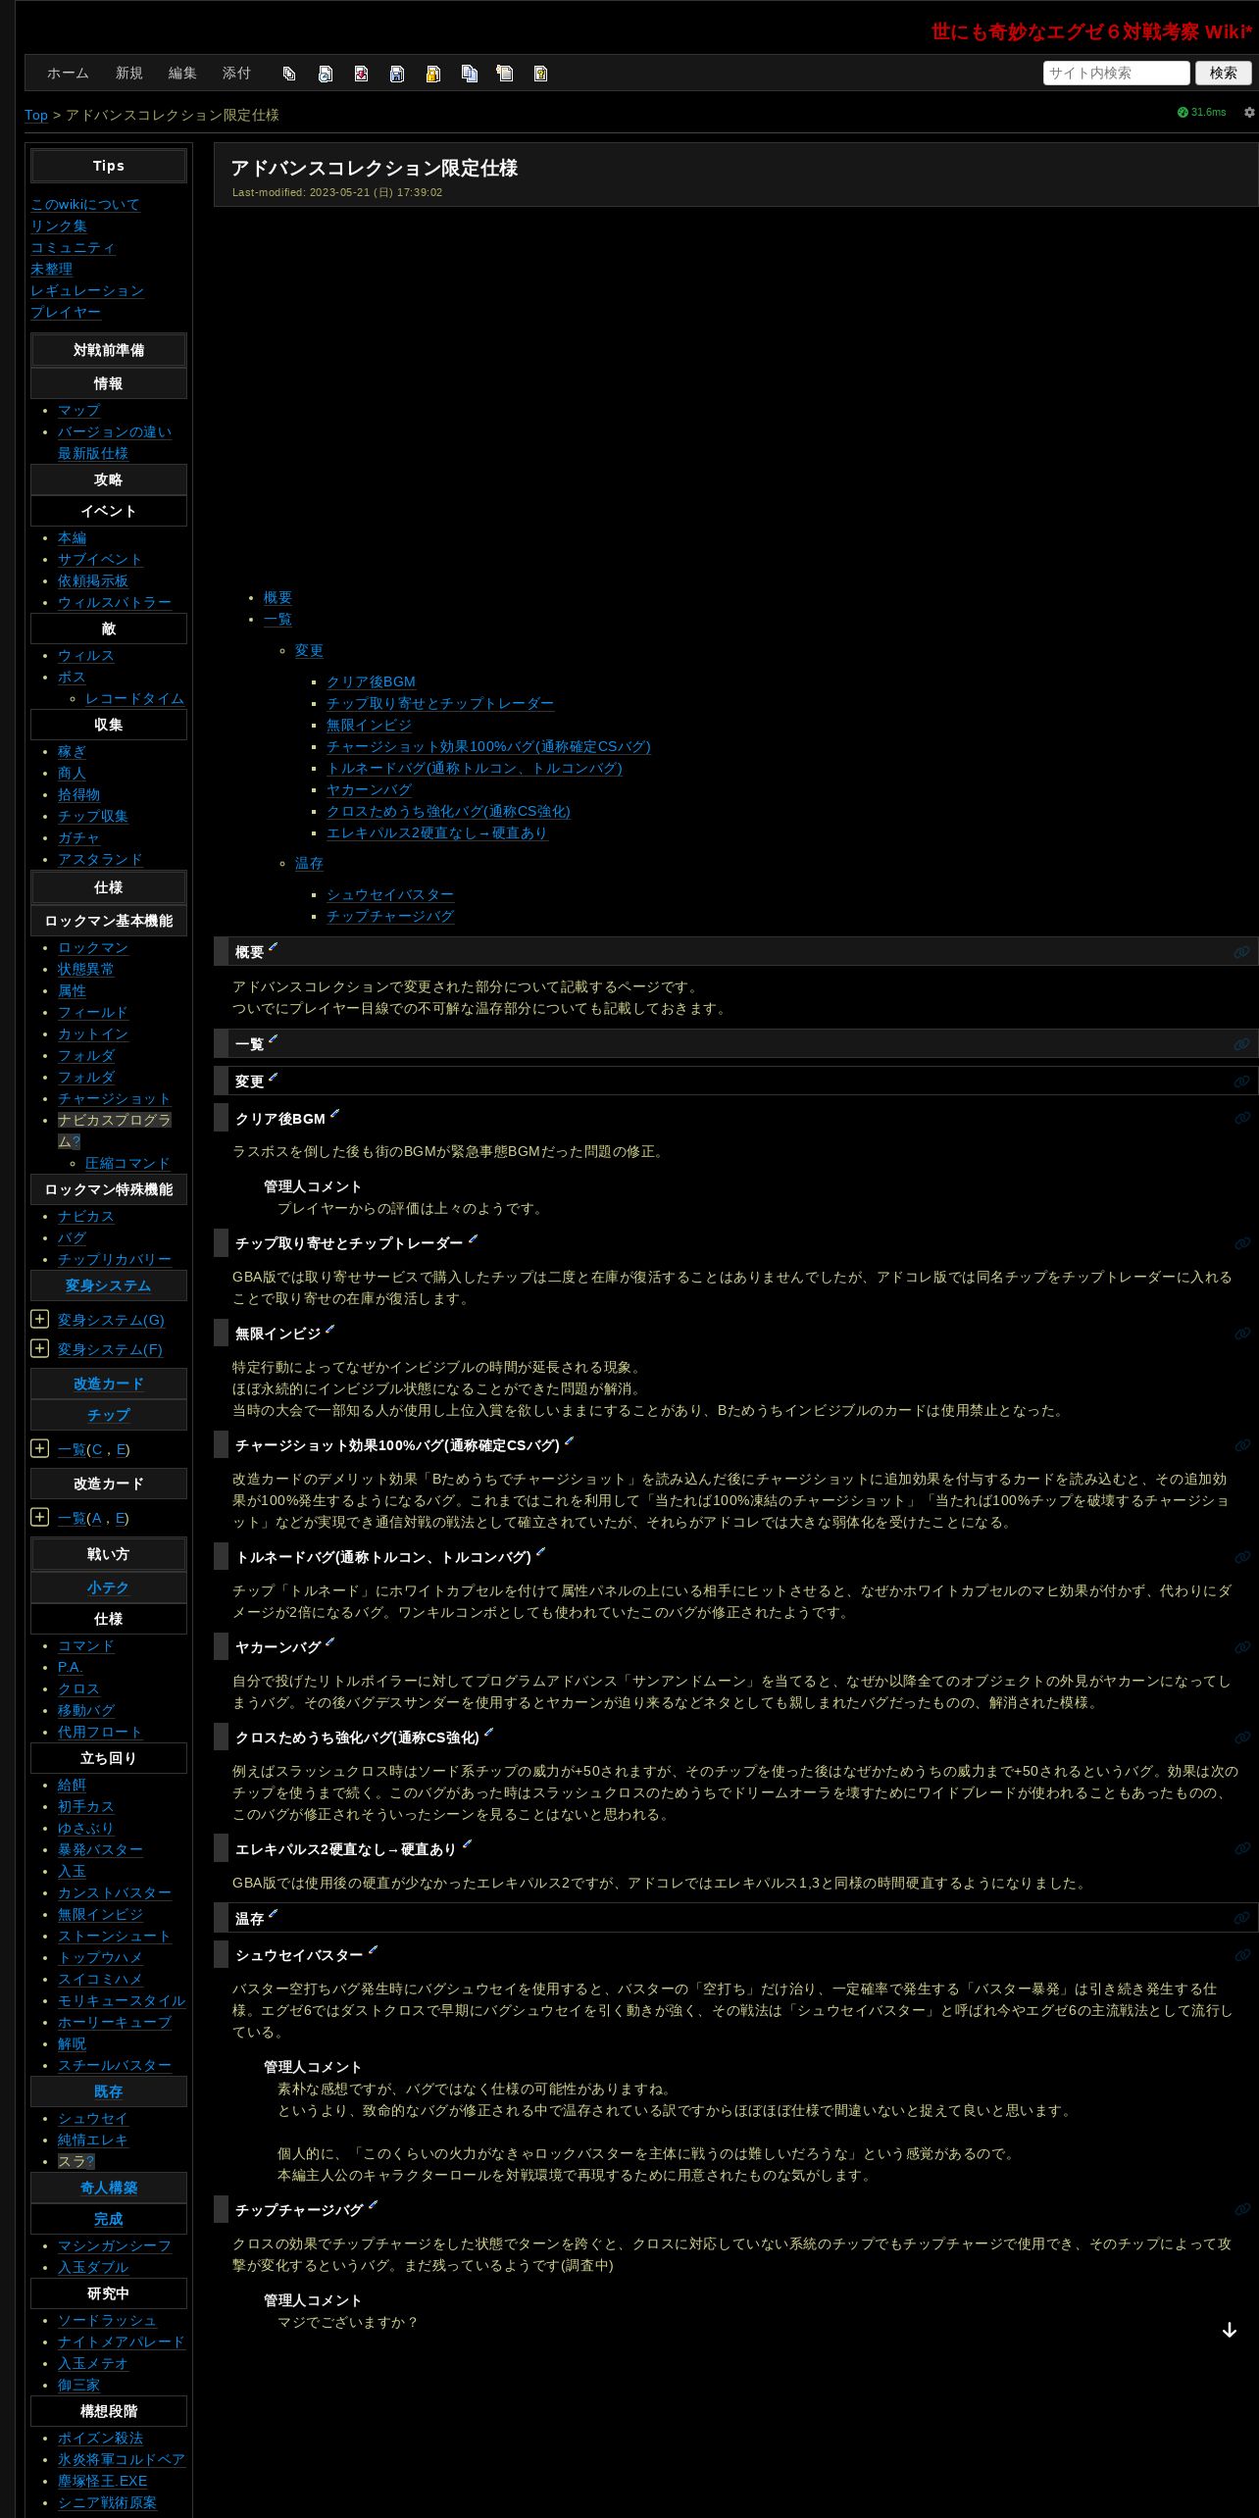Open the ウィルスバトラー sidebar link

point(115,603)
